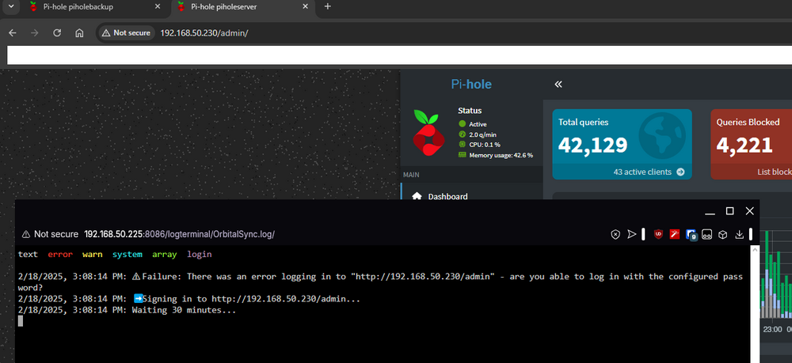Click the log window Not secure warning
Screen dimensions: 792x363
[50, 234]
